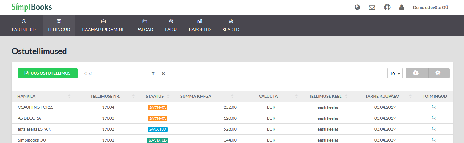The height and width of the screenshot is (143, 464).
Task: Clear filters with the X icon
Action: 163,73
